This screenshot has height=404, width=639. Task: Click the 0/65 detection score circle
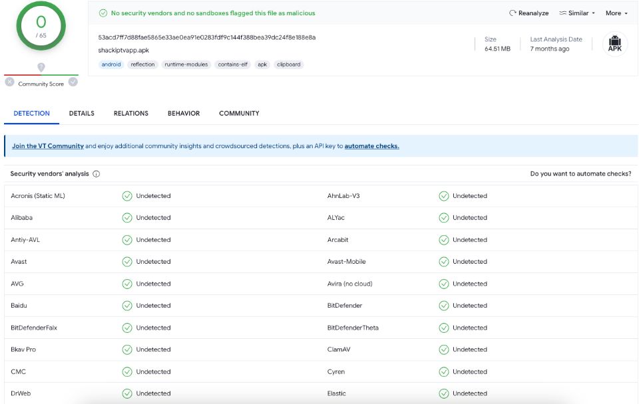(41, 26)
